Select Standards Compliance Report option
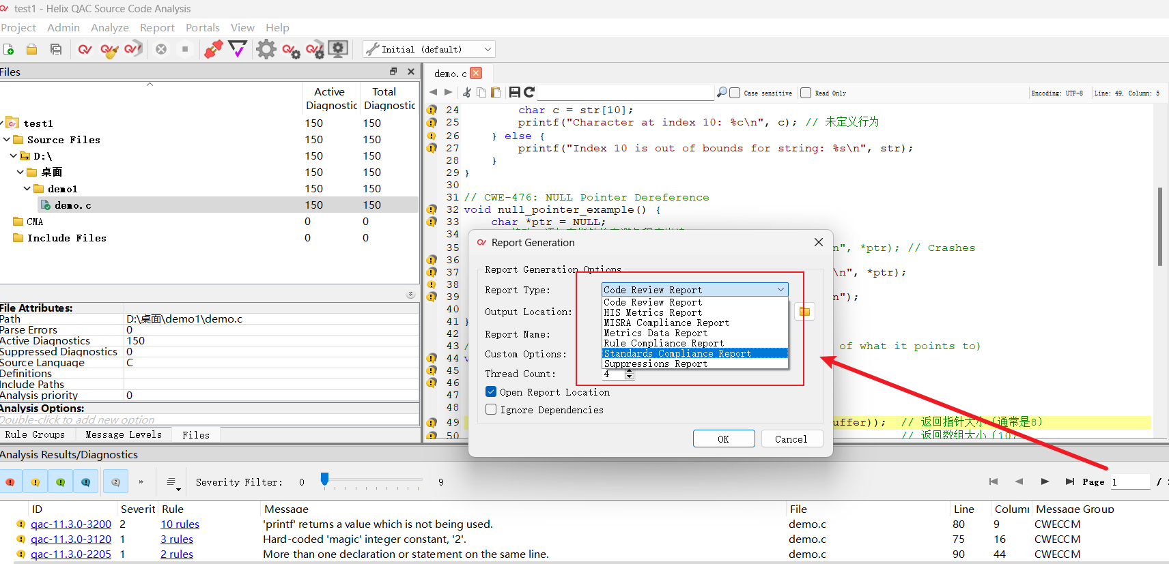This screenshot has height=564, width=1169. (x=694, y=353)
